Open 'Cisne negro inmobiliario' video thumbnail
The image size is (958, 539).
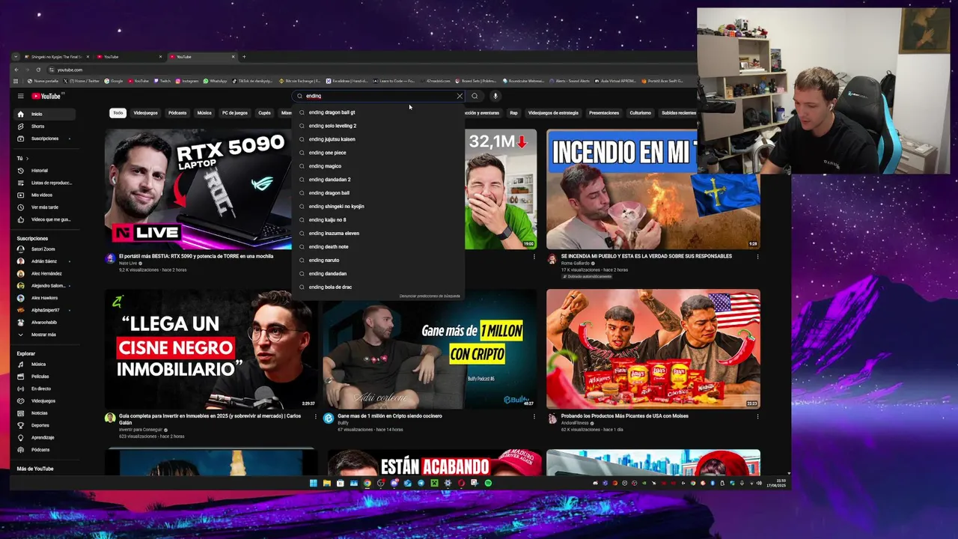[211, 349]
